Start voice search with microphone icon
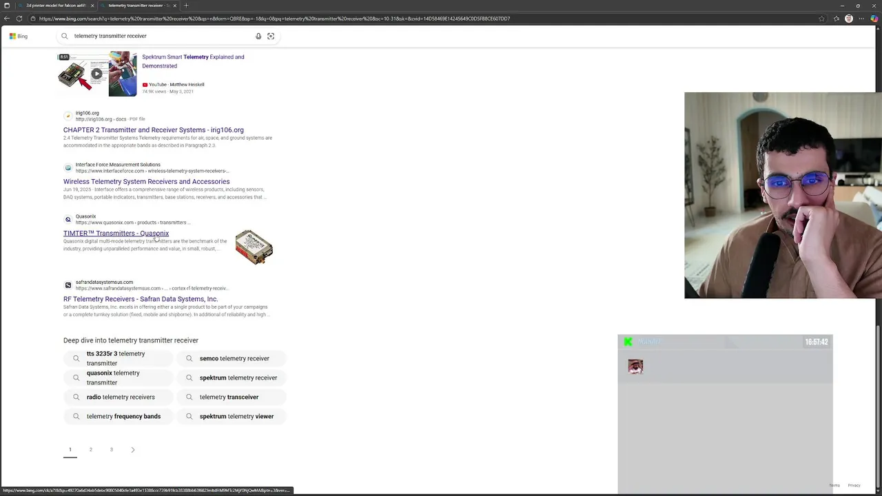882x496 pixels. point(258,36)
